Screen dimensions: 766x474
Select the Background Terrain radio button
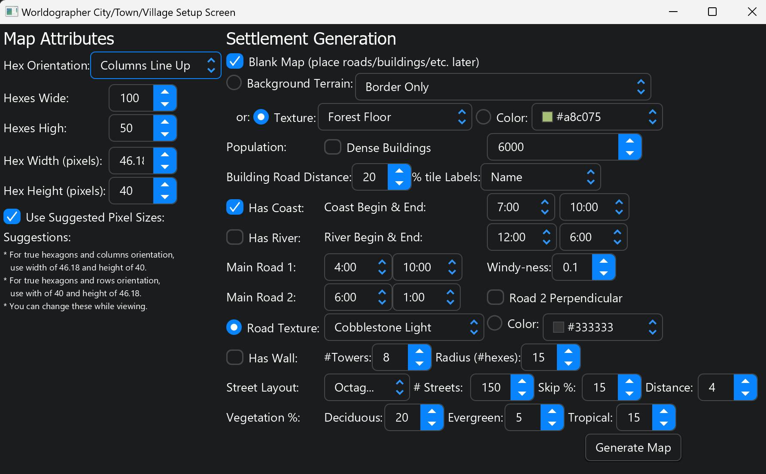[x=234, y=83]
